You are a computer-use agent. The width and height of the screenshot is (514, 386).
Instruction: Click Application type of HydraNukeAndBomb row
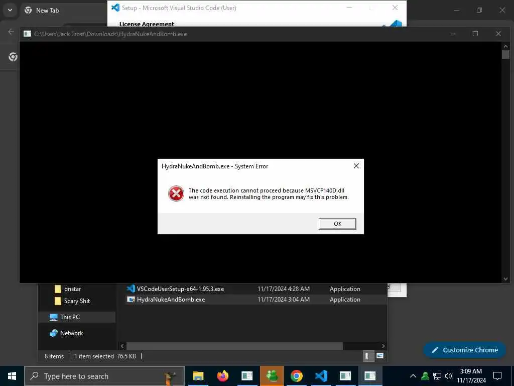pyautogui.click(x=345, y=300)
